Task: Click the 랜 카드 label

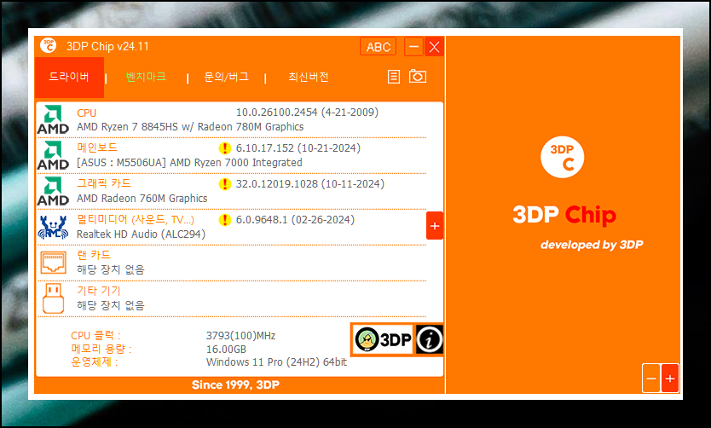Action: [x=94, y=255]
